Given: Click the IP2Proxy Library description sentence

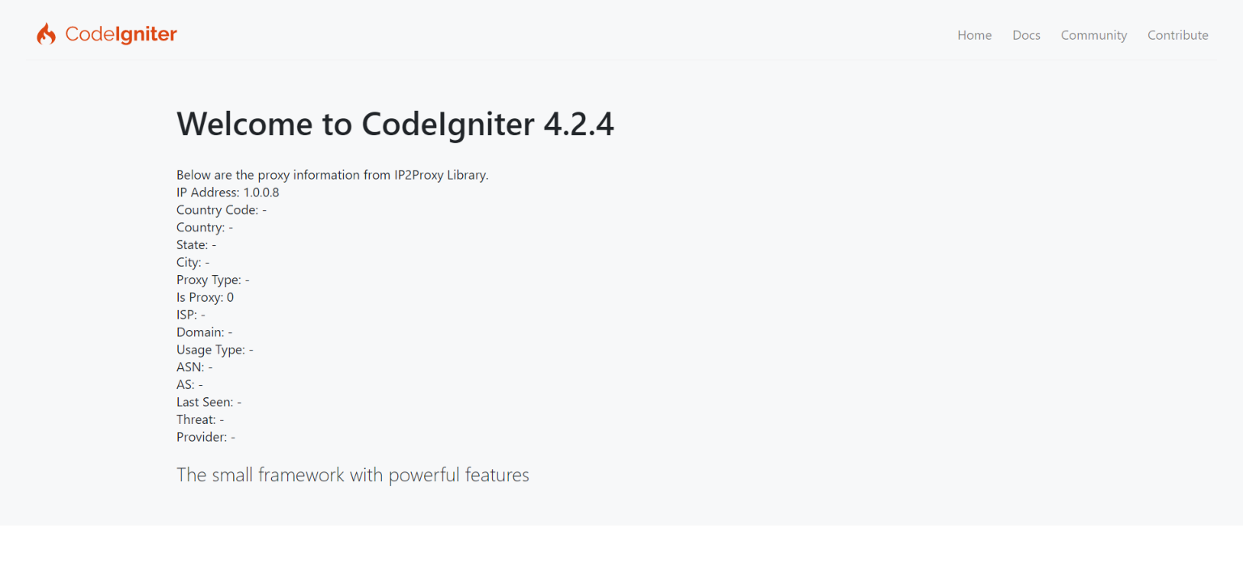Looking at the screenshot, I should [333, 174].
